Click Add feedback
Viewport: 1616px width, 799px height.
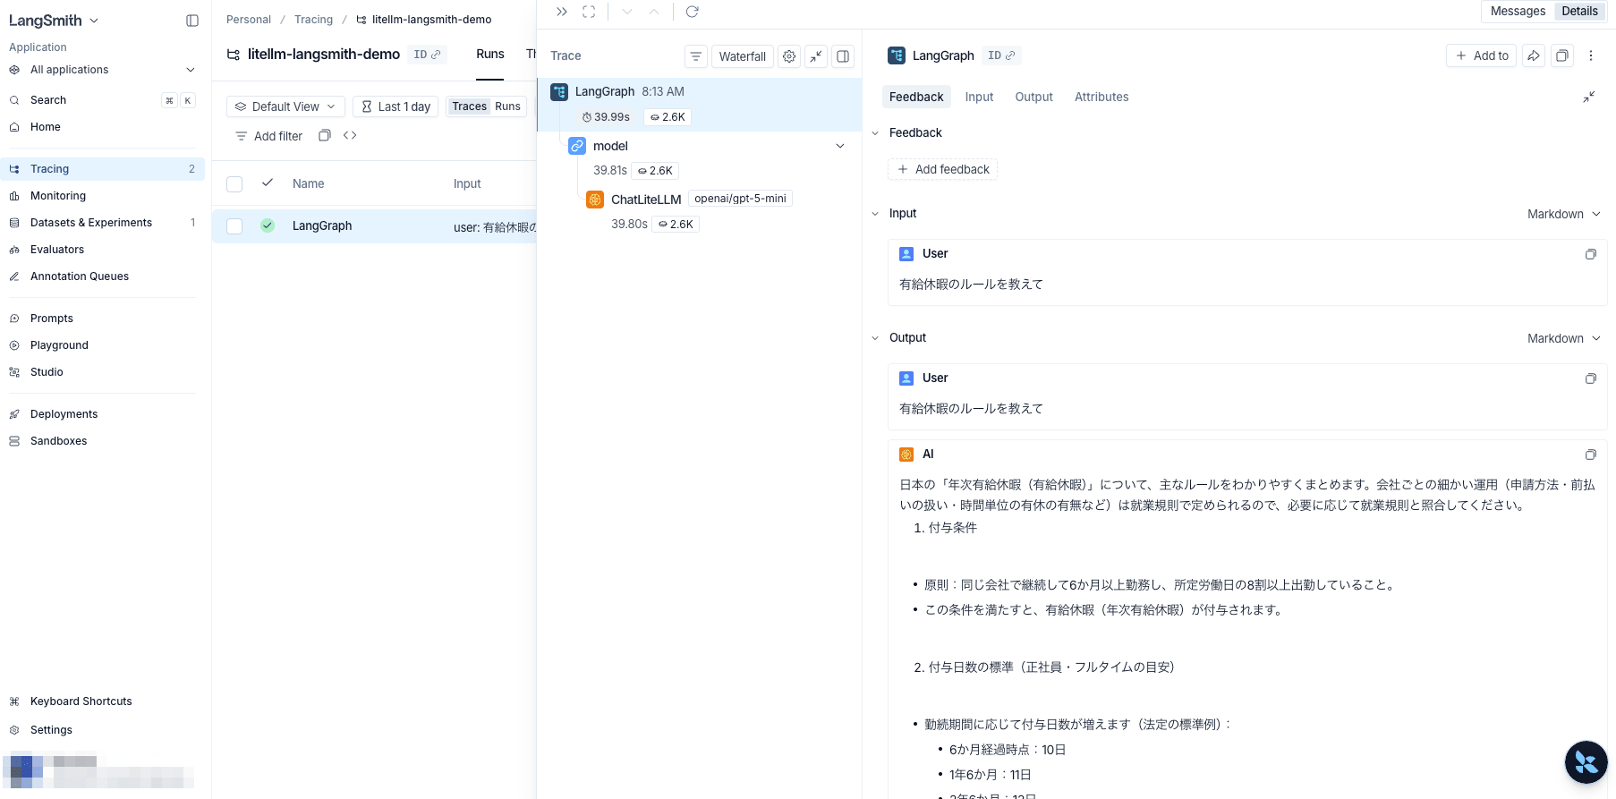pos(943,169)
